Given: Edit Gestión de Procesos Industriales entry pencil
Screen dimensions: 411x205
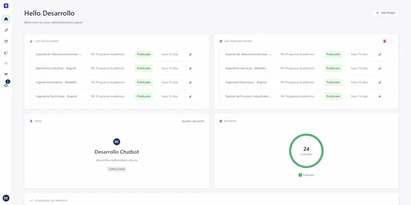Looking at the screenshot, I should [x=380, y=96].
